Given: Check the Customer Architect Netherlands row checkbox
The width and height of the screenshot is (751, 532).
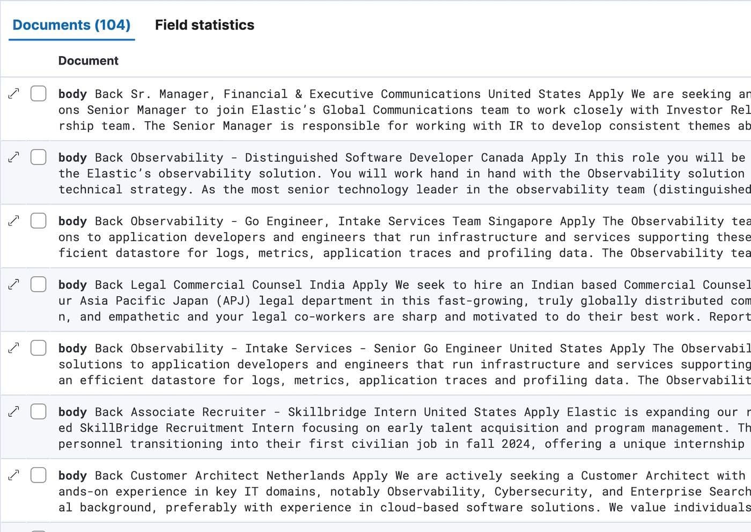Looking at the screenshot, I should (x=38, y=475).
